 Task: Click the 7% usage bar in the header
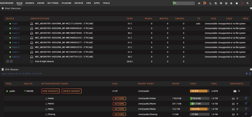coord(183,3)
